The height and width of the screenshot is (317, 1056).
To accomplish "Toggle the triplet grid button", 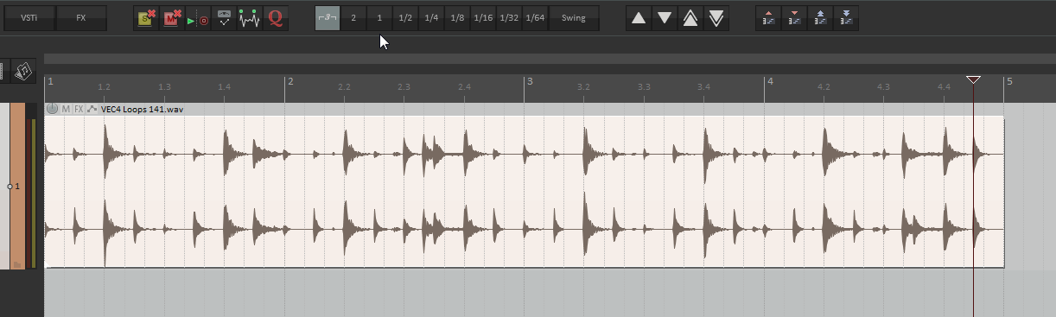I will tap(328, 18).
